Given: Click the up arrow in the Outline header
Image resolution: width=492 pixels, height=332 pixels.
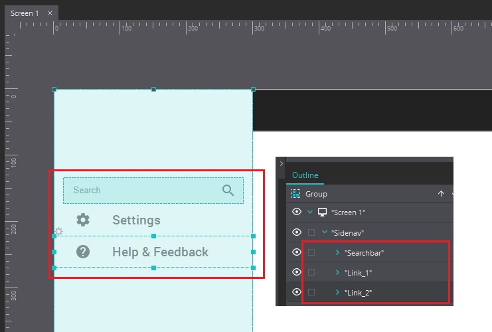Looking at the screenshot, I should pyautogui.click(x=441, y=194).
